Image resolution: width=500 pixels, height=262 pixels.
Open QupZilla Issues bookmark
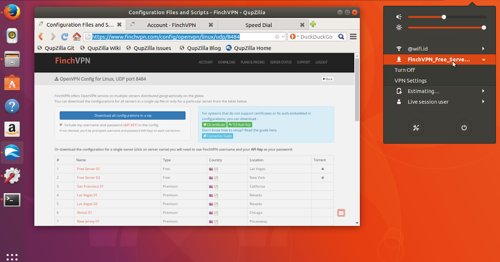(148, 48)
